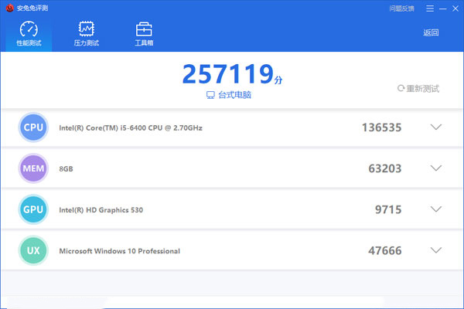Click the green UX circle icon
Screen dimensions: 464x309
[33, 250]
